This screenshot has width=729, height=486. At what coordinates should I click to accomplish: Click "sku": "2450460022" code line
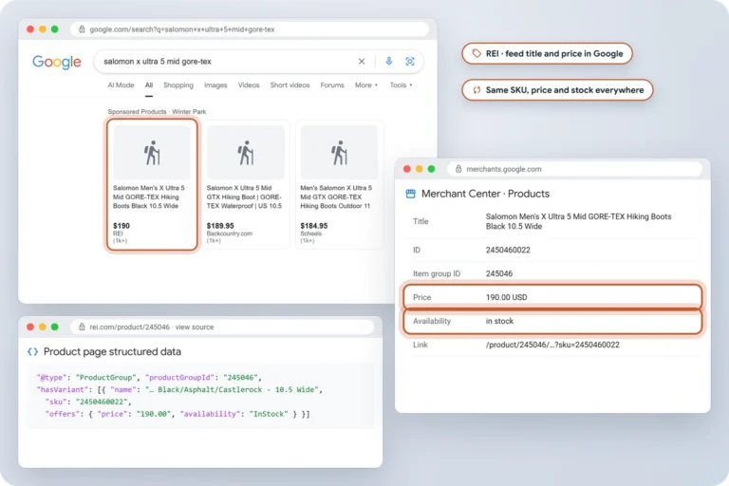coord(88,402)
